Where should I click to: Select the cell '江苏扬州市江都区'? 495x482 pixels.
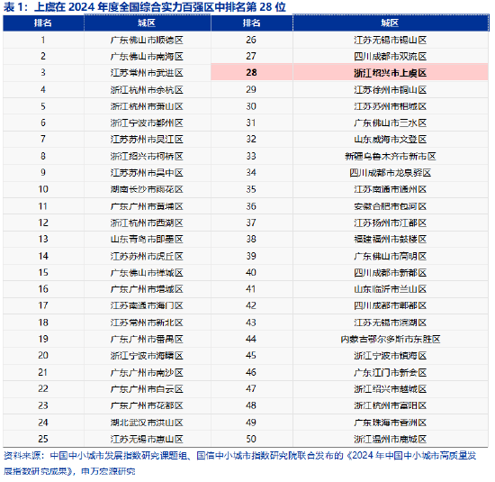point(391,223)
